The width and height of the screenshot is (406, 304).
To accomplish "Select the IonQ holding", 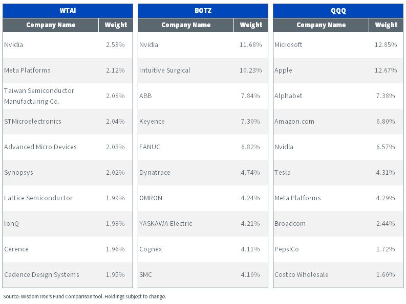I will tap(12, 224).
